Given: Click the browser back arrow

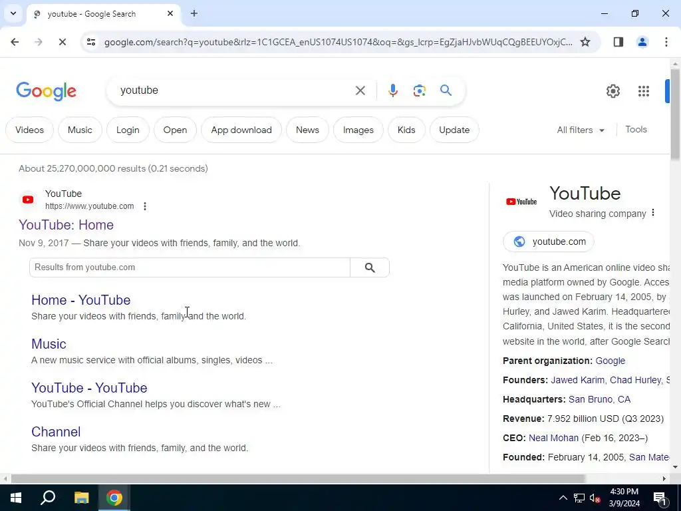Looking at the screenshot, I should pyautogui.click(x=15, y=42).
